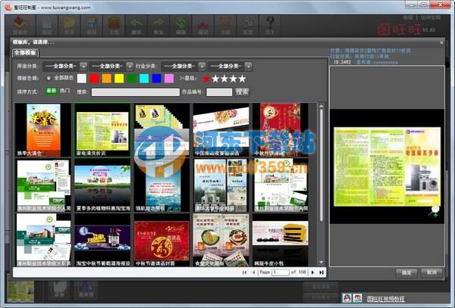Image resolution: width=455 pixels, height=308 pixels.
Task: Filter templates by cyan color swatch
Action: (x=144, y=79)
